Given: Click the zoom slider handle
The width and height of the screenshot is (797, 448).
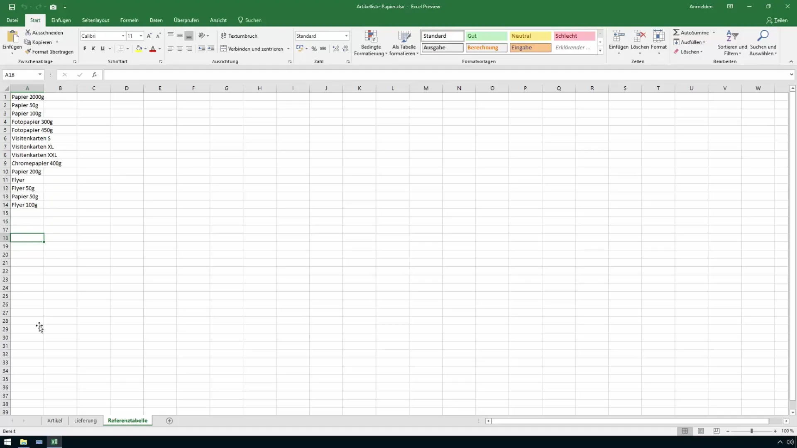Looking at the screenshot, I should point(751,431).
